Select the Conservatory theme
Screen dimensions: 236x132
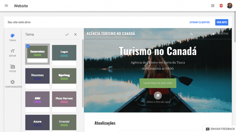click(x=38, y=54)
